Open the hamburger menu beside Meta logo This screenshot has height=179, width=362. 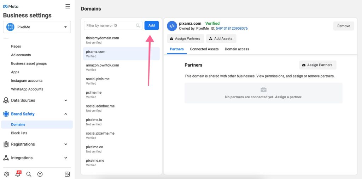(x=68, y=6)
